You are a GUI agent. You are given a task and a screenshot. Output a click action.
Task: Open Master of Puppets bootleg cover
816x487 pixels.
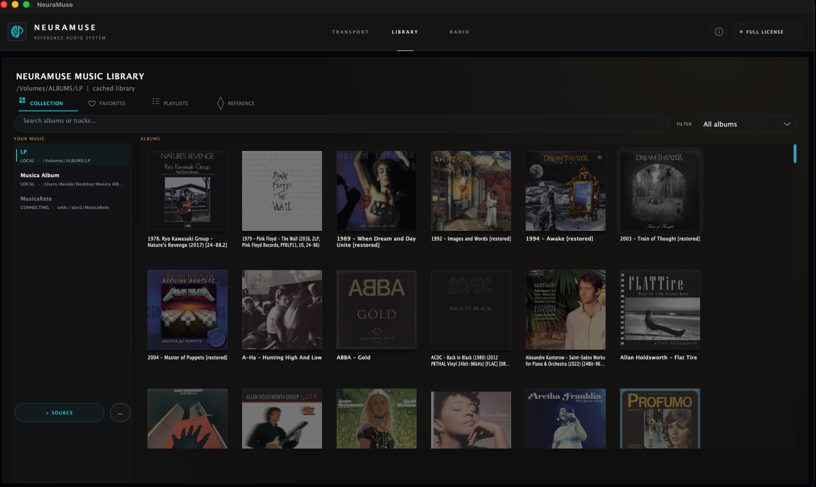(188, 310)
